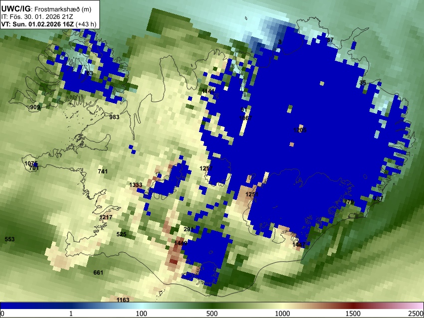Click the map value 983

pyautogui.click(x=114, y=117)
